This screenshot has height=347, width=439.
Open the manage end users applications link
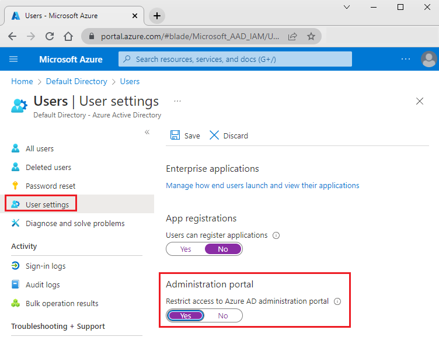click(x=262, y=185)
